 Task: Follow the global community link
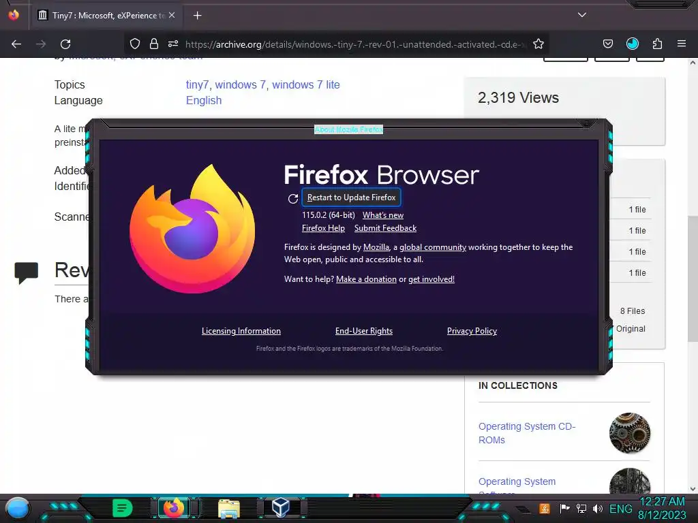tap(433, 247)
